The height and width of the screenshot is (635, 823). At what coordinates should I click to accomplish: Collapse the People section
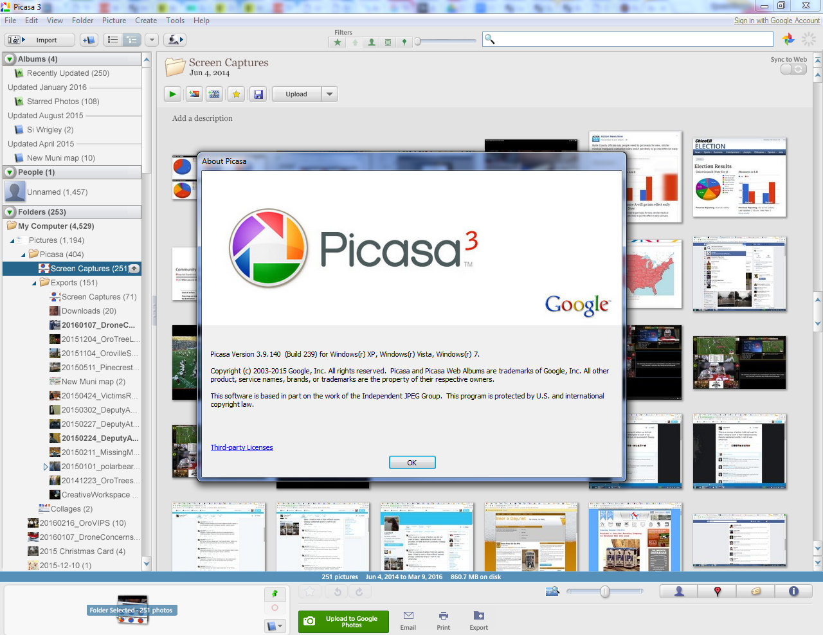coord(10,172)
